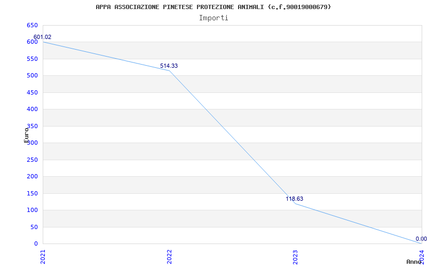427x267 pixels.
Task: Click the 2022 x-axis label
Action: click(x=169, y=257)
